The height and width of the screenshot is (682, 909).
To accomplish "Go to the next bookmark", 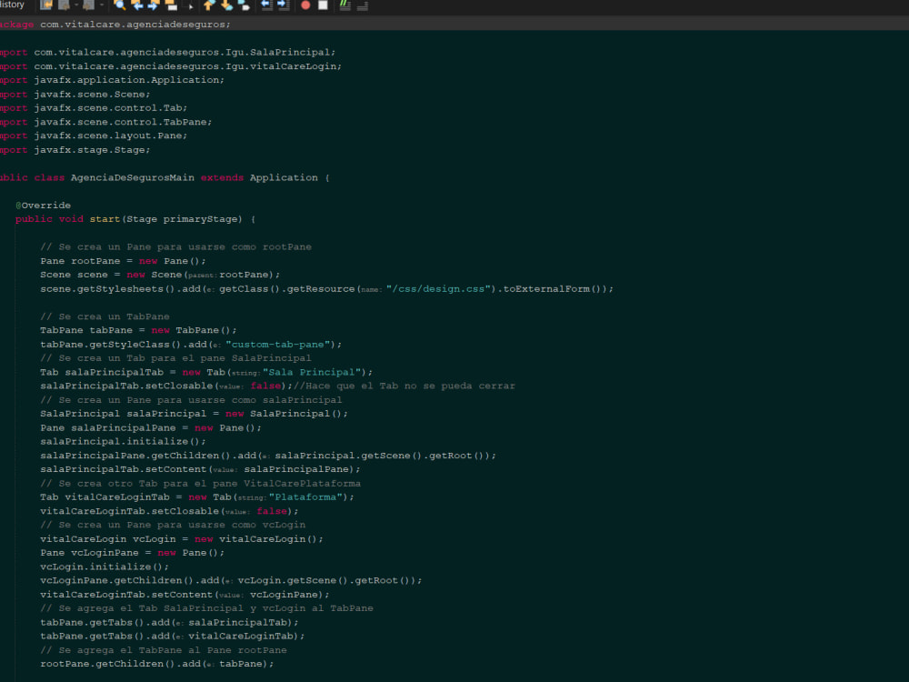I will [x=225, y=6].
